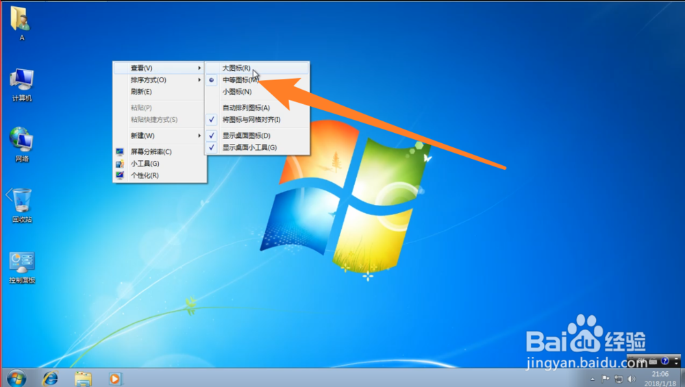Viewport: 685px width, 387px height.
Task: Open the network status tray icon
Action: pos(618,379)
